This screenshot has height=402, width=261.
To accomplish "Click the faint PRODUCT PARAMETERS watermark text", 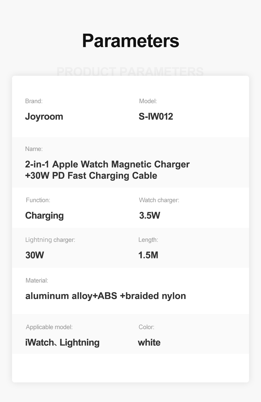I will coord(130,71).
